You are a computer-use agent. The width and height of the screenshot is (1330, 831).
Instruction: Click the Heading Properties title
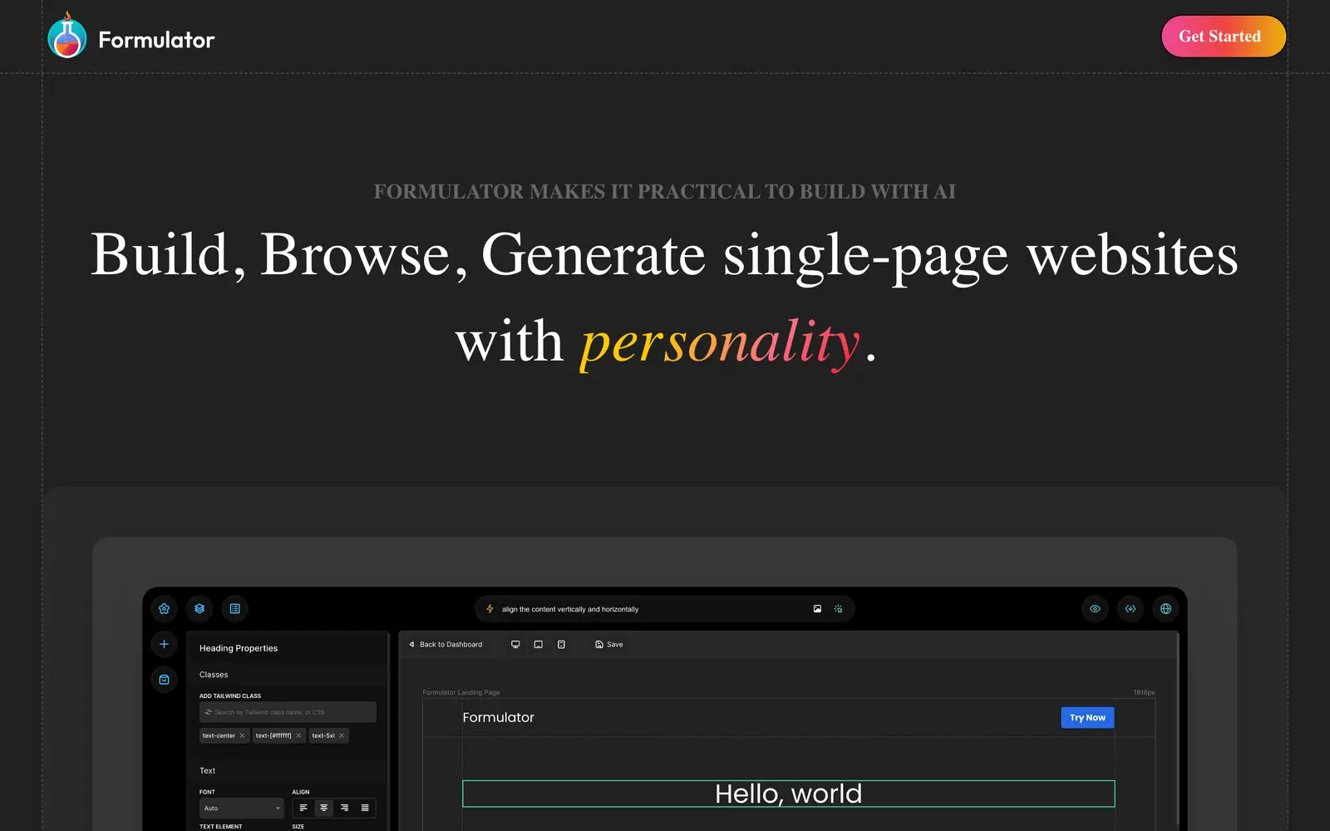(x=239, y=648)
